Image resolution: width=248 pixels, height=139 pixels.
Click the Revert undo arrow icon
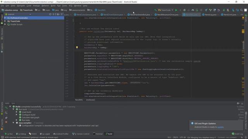point(219,10)
